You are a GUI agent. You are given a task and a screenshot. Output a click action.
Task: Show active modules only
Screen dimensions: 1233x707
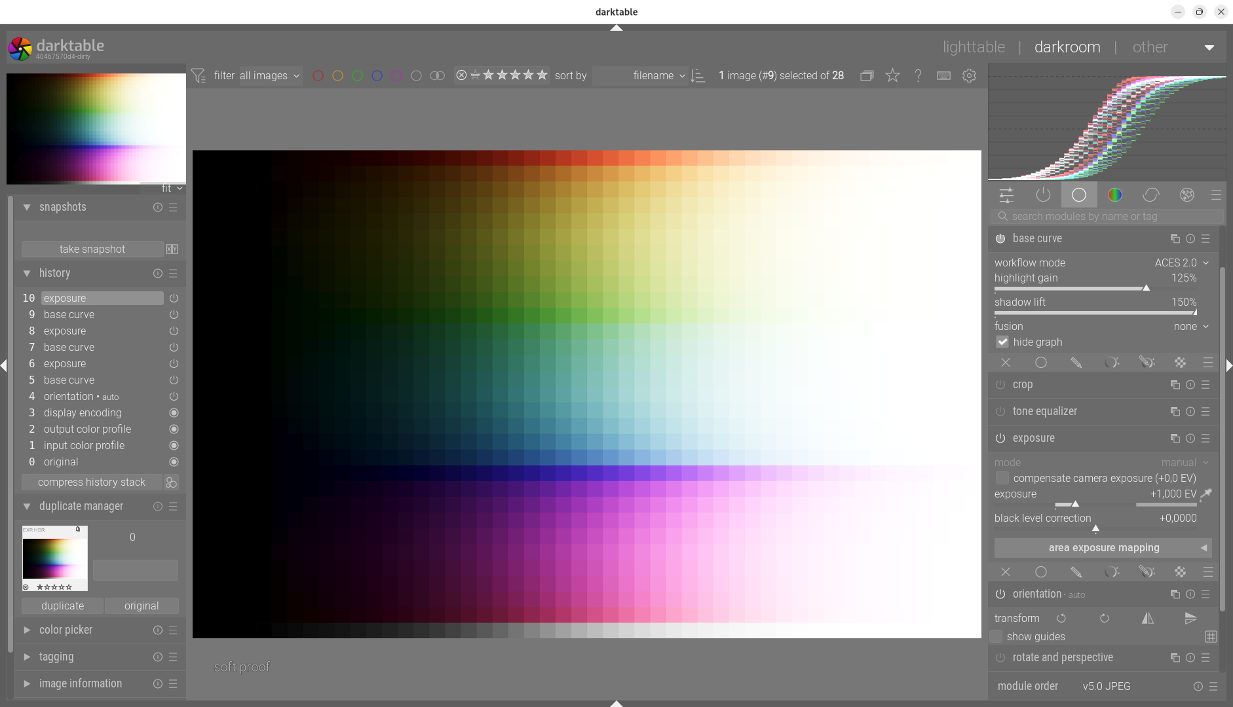tap(1042, 195)
